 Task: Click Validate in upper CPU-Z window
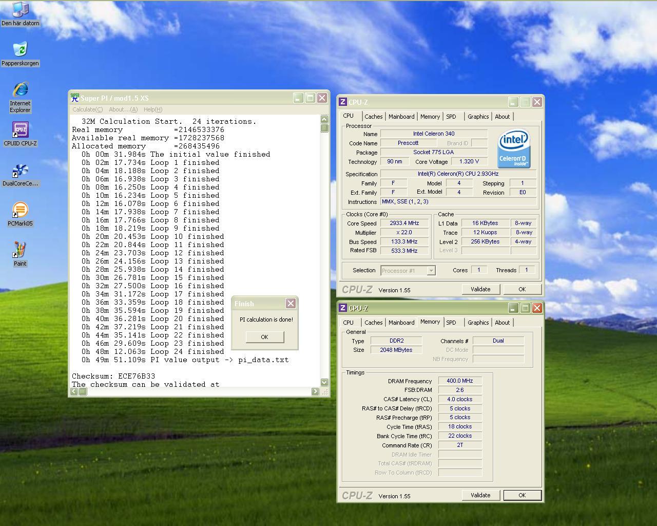point(480,289)
